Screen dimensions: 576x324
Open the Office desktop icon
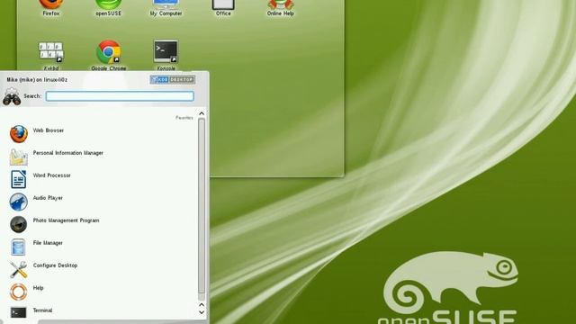(x=223, y=5)
